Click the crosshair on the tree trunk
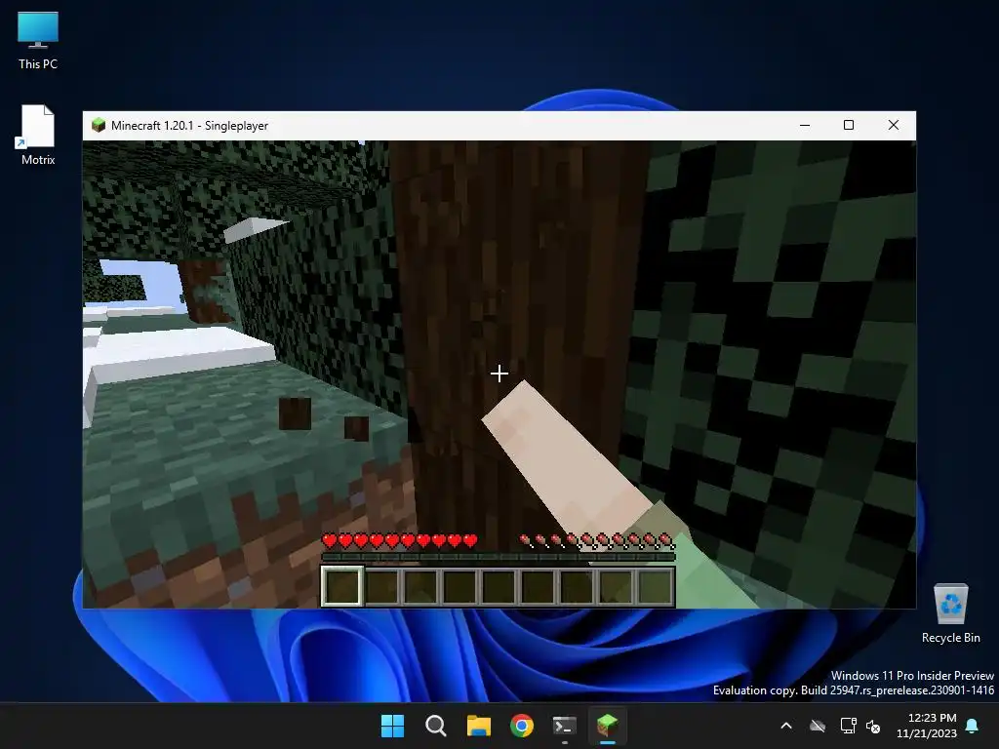 click(x=499, y=374)
